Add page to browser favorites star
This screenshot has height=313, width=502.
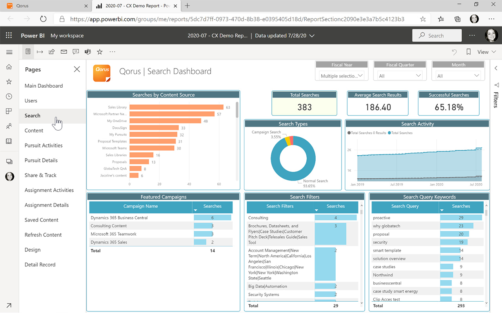[x=423, y=19]
